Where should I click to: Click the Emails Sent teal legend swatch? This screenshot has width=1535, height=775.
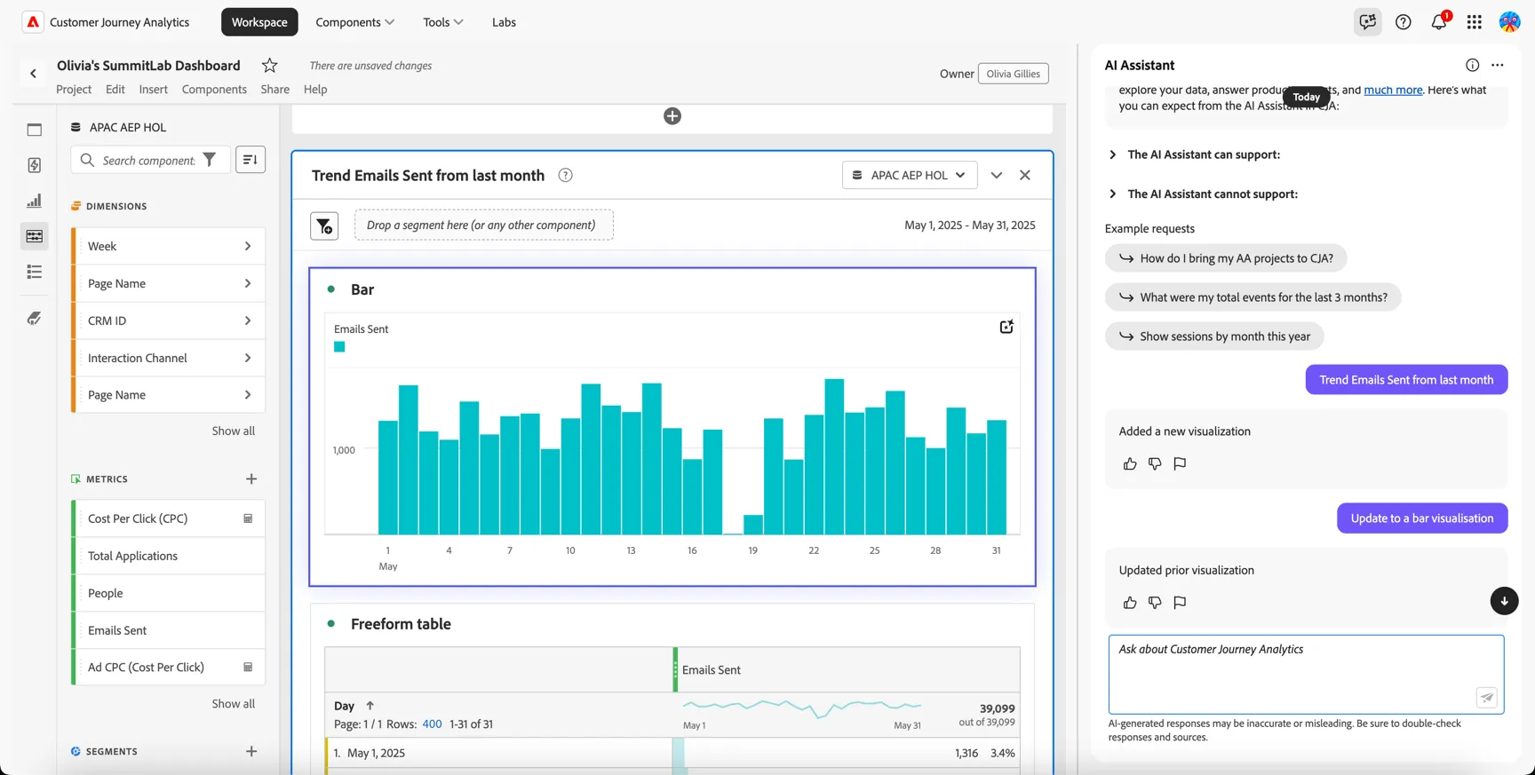[x=339, y=347]
